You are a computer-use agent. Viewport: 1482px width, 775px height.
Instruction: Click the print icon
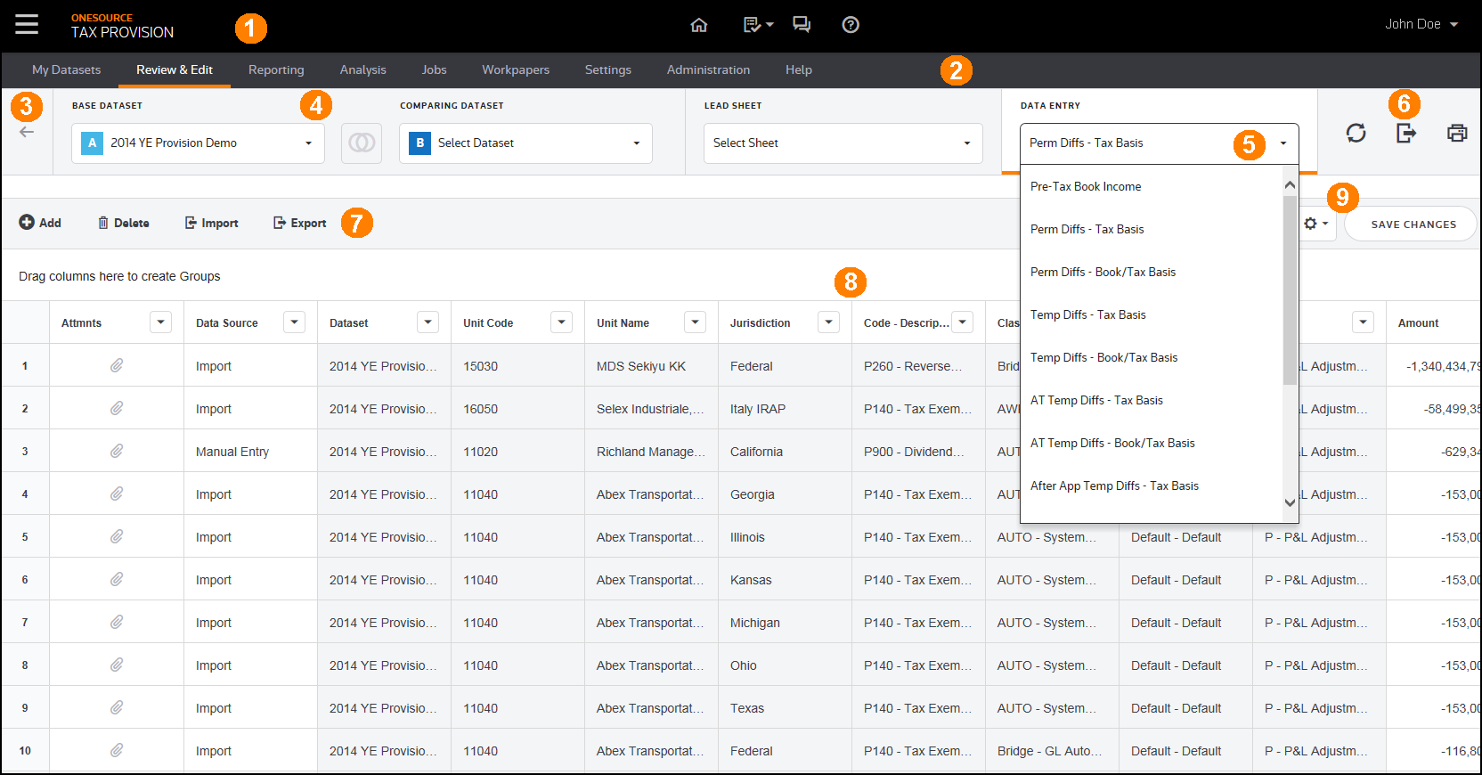[x=1457, y=133]
